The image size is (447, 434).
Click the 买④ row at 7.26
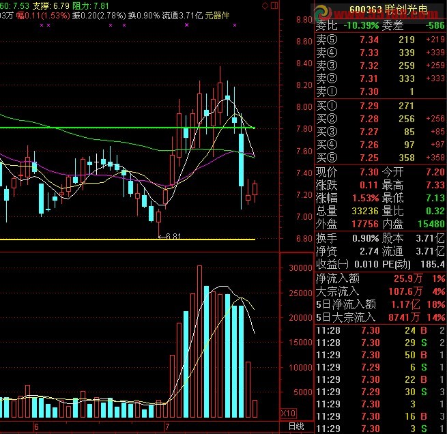[380, 145]
